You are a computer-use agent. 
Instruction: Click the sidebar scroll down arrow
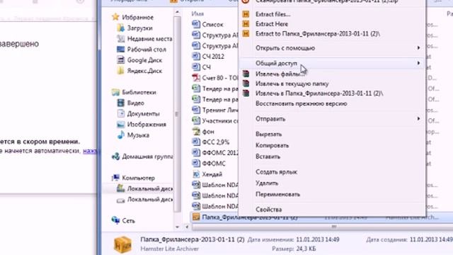click(178, 227)
